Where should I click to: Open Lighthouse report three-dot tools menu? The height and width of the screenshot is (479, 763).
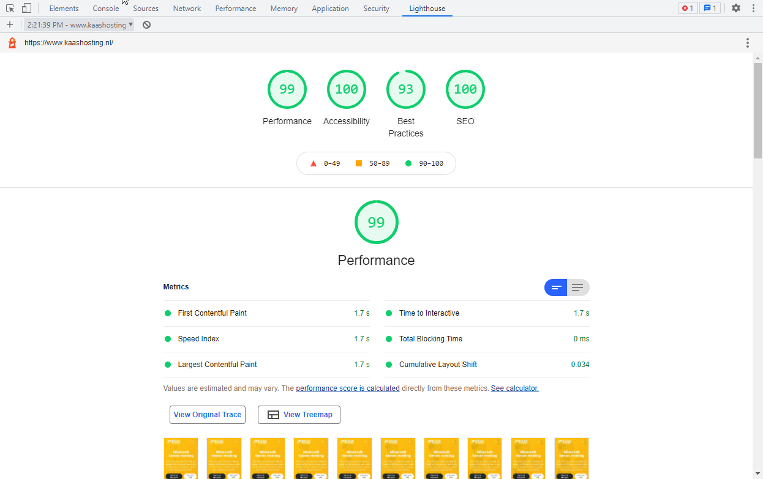click(747, 43)
